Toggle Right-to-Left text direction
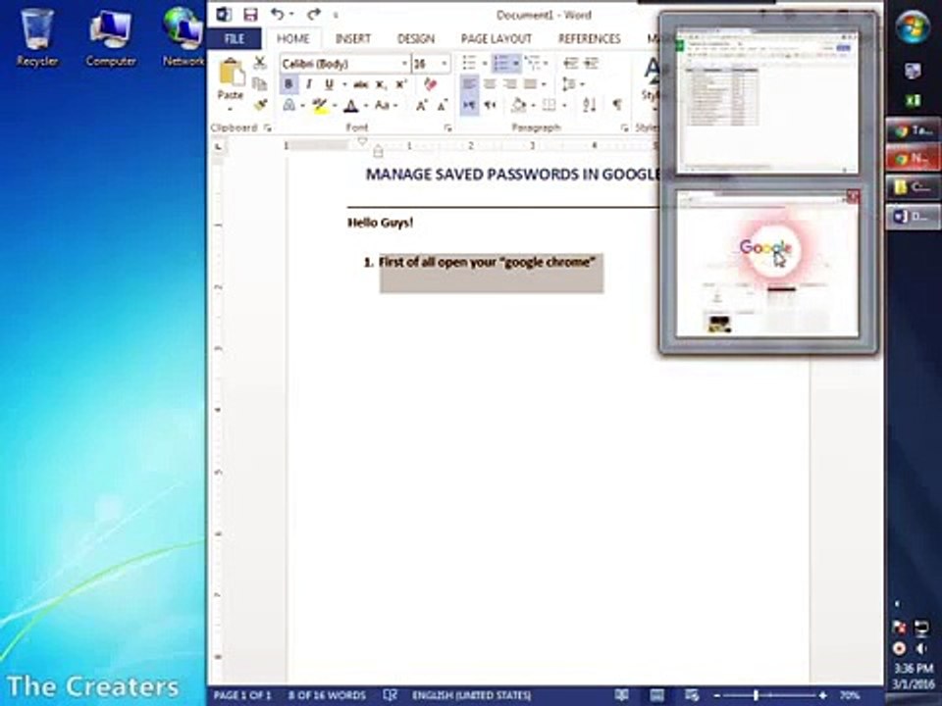 point(491,106)
